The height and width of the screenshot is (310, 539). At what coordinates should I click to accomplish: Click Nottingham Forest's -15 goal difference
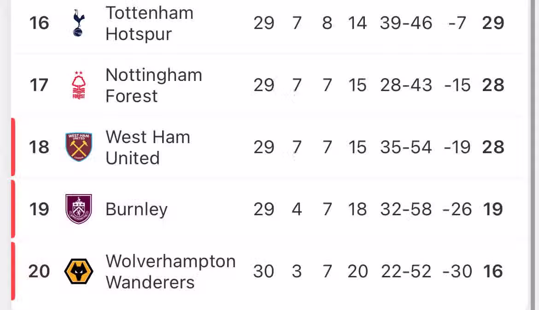click(457, 85)
